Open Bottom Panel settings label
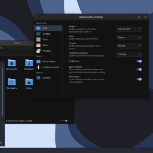This screenshot has height=153, width=153. (49, 62)
